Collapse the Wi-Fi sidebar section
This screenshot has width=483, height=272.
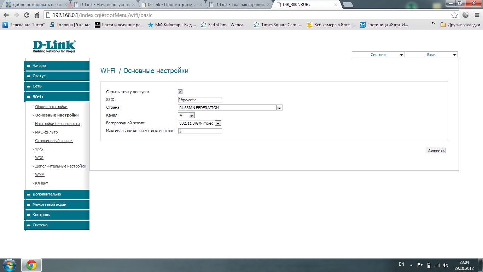point(57,97)
